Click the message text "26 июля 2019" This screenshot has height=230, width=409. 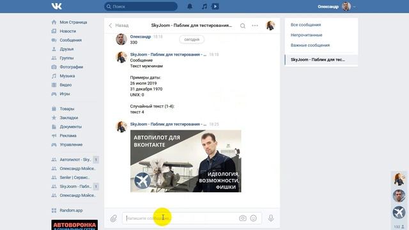coord(143,83)
